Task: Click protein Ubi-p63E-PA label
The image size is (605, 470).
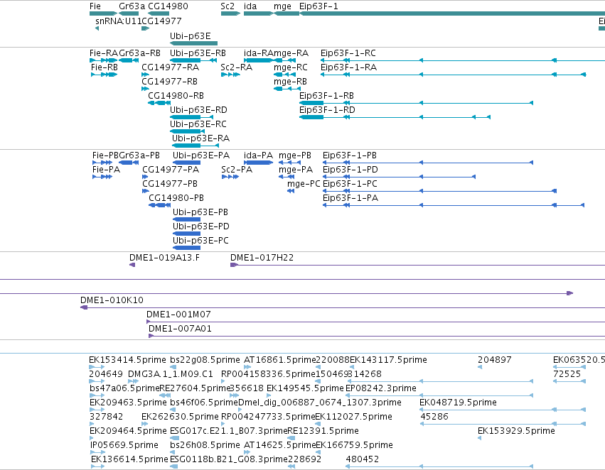Action: coord(201,155)
